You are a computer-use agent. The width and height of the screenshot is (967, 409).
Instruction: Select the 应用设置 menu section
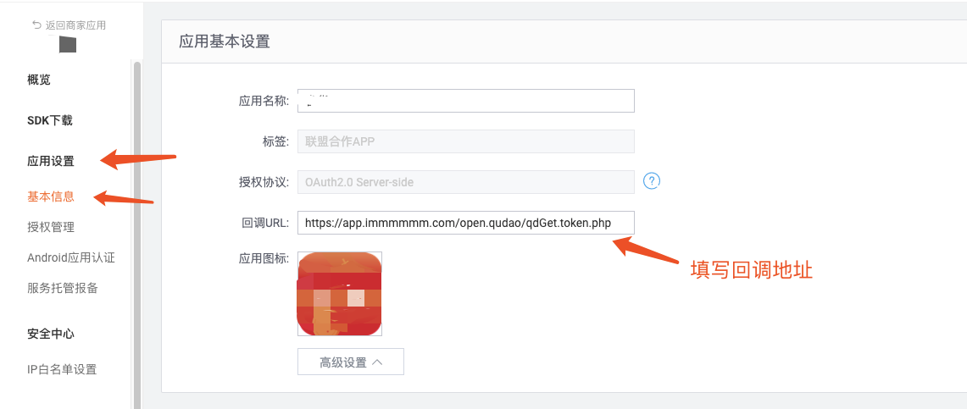pyautogui.click(x=51, y=162)
